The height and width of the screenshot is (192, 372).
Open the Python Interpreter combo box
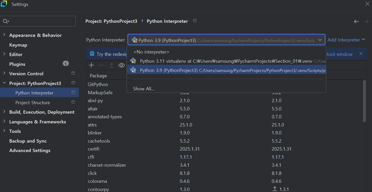[x=227, y=40]
